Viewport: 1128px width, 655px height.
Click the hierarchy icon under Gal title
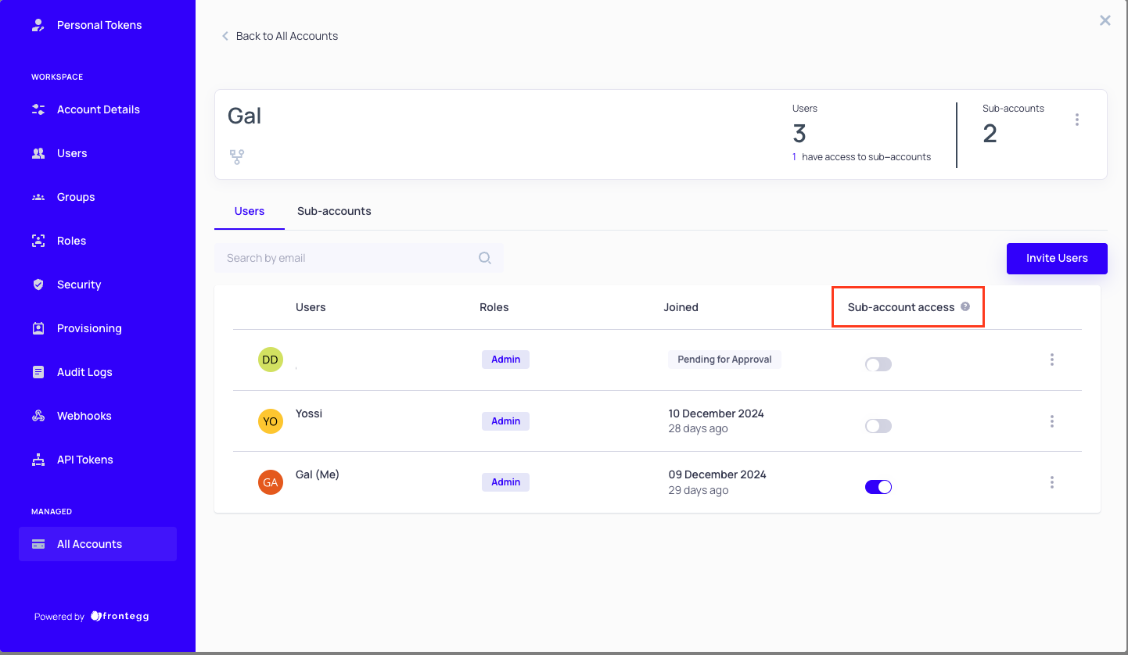coord(237,157)
